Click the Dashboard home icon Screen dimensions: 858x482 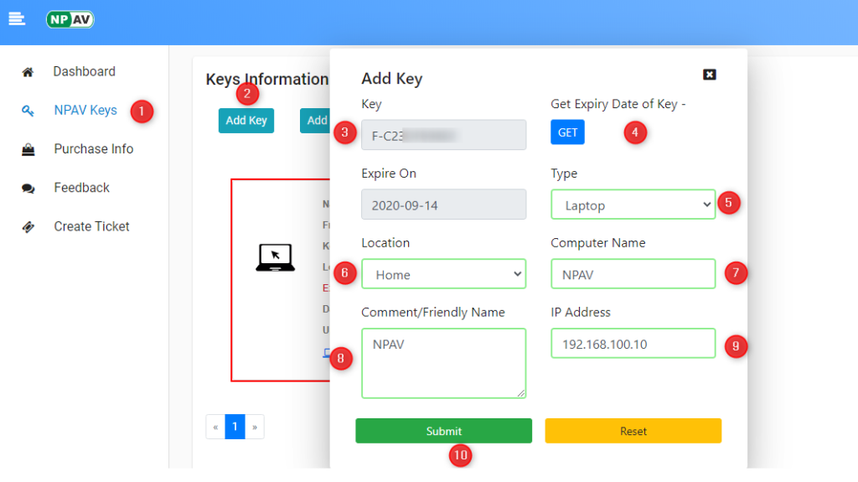tap(28, 72)
